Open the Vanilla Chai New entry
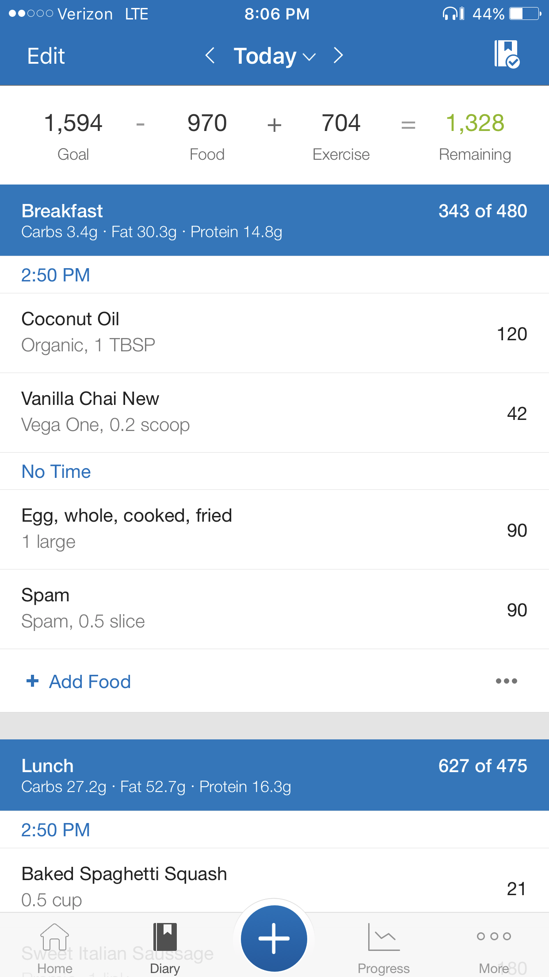The image size is (549, 977). [274, 412]
